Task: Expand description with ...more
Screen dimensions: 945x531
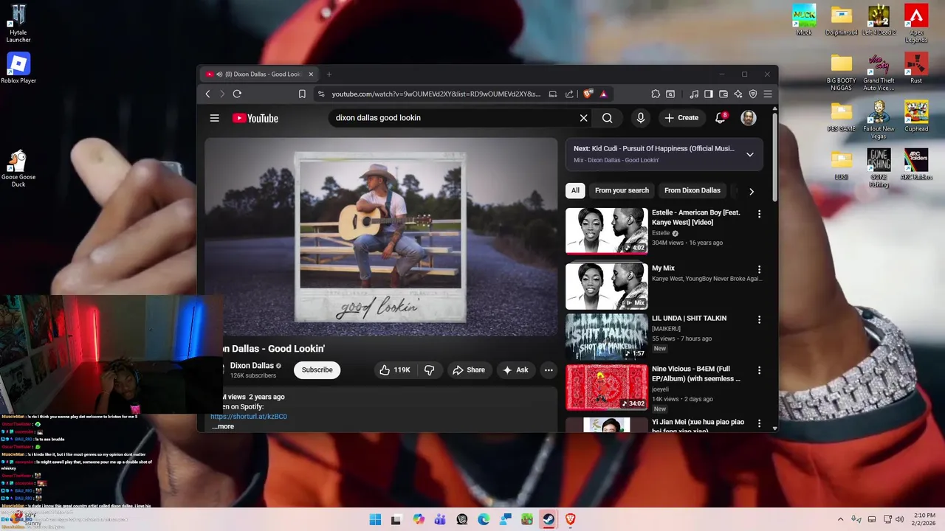Action: (223, 426)
